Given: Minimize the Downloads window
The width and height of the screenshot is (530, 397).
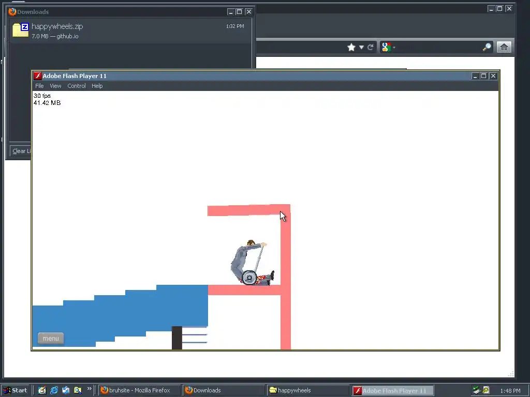Looking at the screenshot, I should [x=231, y=12].
